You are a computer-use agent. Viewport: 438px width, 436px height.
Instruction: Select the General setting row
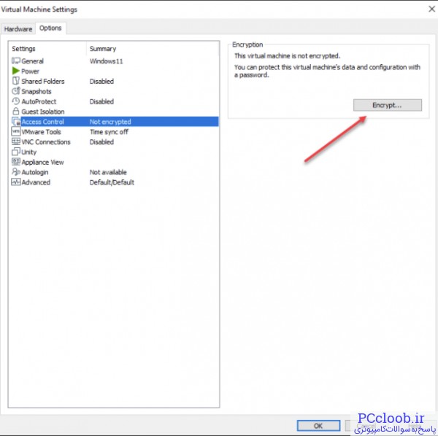point(114,61)
